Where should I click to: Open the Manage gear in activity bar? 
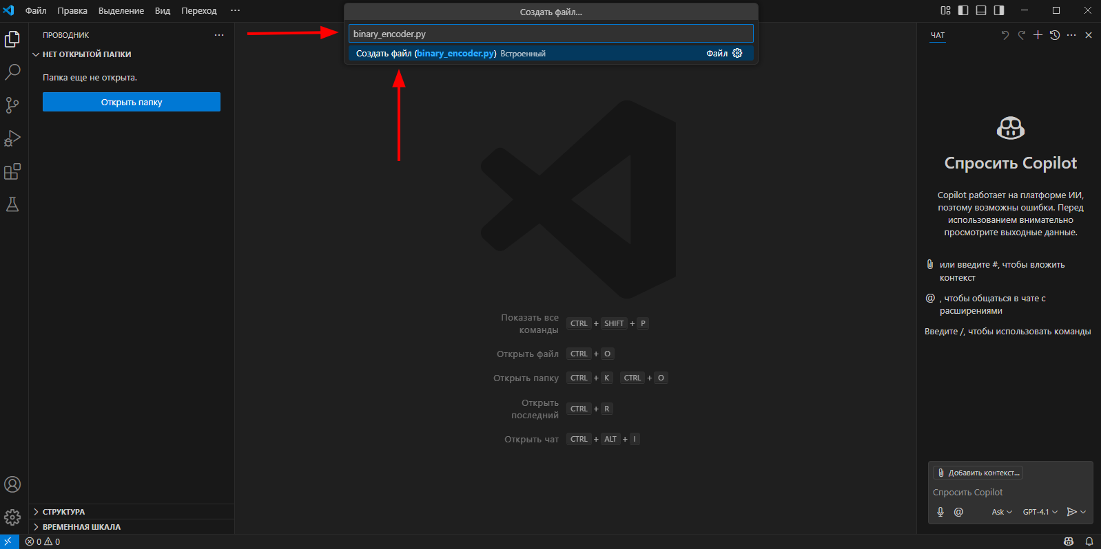point(12,517)
